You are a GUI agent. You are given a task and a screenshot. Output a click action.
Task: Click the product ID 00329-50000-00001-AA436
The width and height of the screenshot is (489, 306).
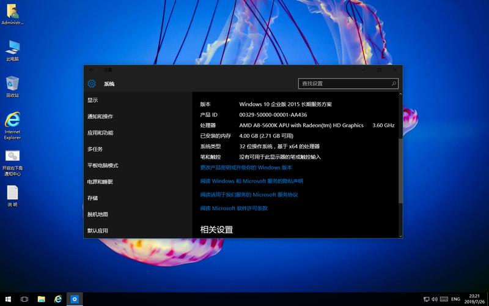click(273, 115)
